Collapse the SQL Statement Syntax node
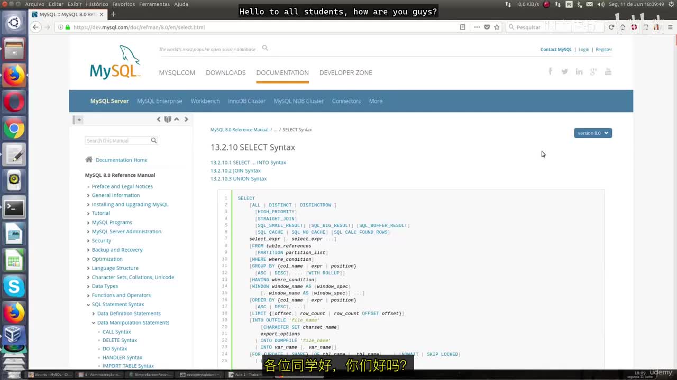This screenshot has width=677, height=380. (88, 305)
